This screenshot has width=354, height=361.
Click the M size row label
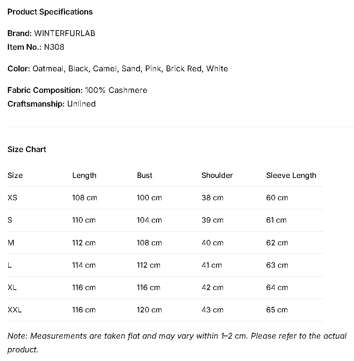(x=11, y=243)
